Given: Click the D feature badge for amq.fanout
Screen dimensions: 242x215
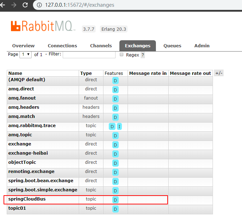Looking at the screenshot, I should [115, 99].
